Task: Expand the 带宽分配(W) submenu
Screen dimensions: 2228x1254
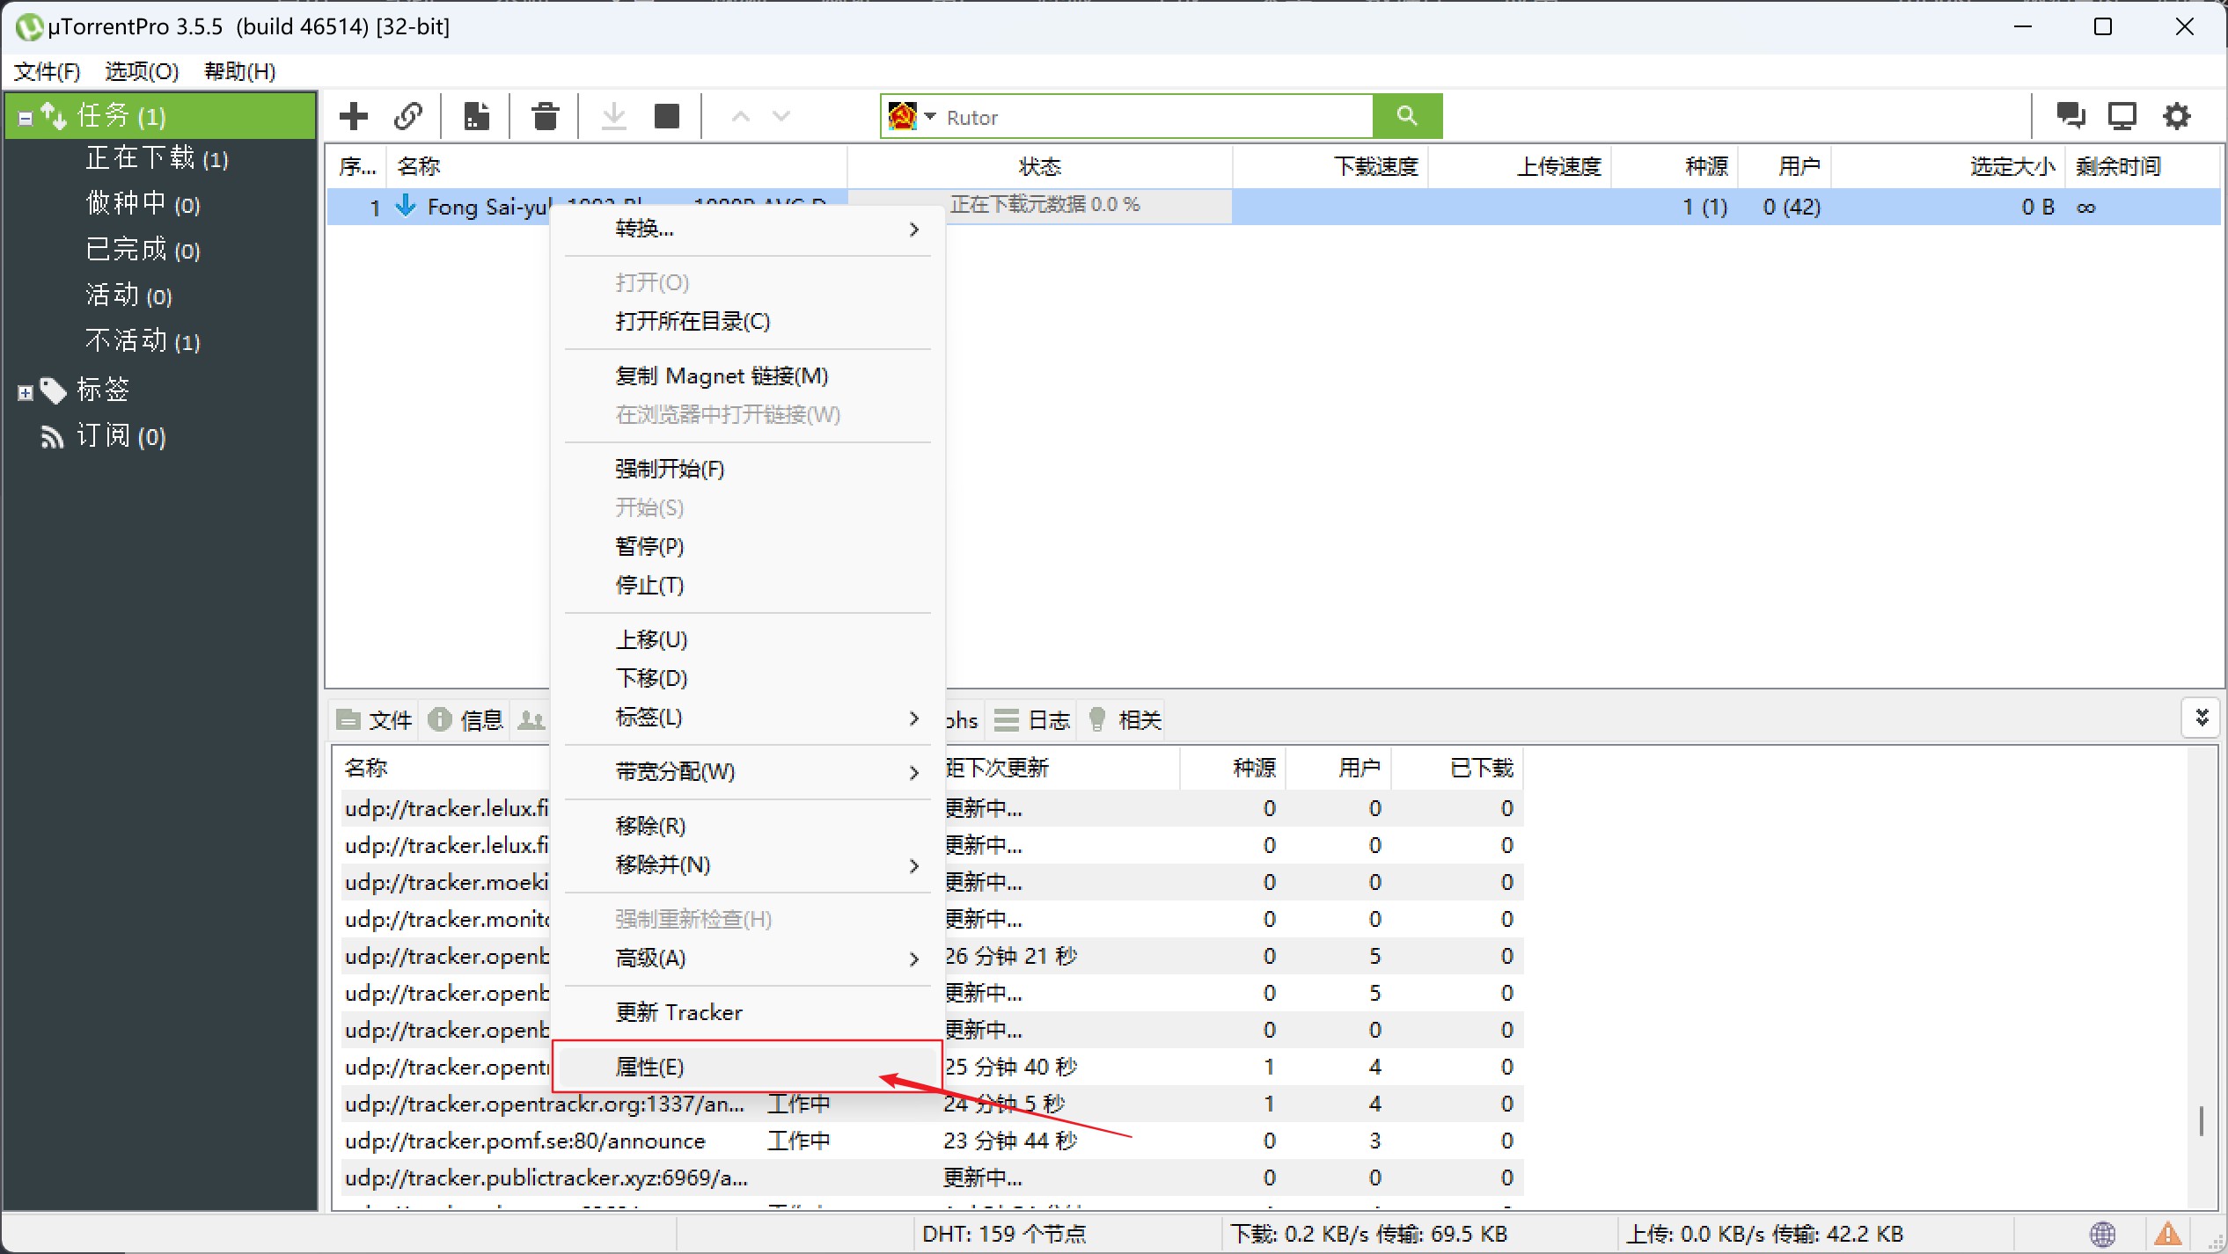Action: pyautogui.click(x=747, y=771)
